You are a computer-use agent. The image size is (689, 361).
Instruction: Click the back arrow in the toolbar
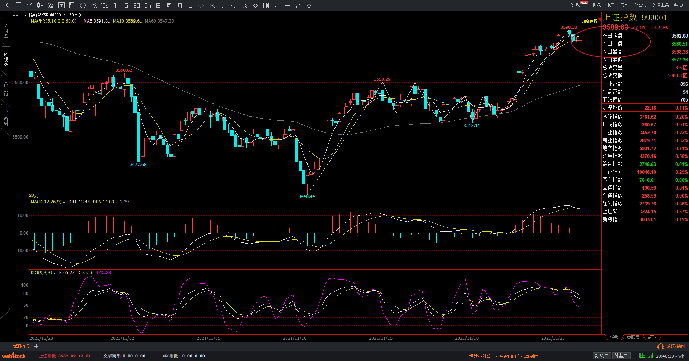coord(8,5)
